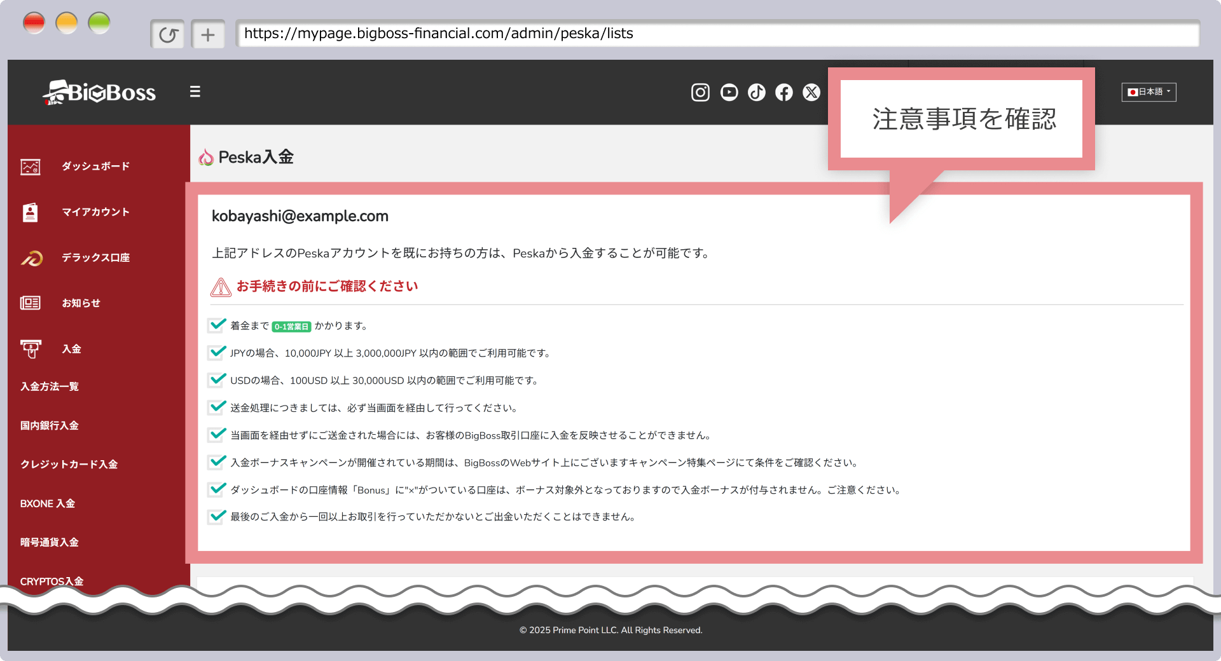Screen dimensions: 1221x661
Task: Expand the 入金 sidebar section
Action: click(71, 349)
